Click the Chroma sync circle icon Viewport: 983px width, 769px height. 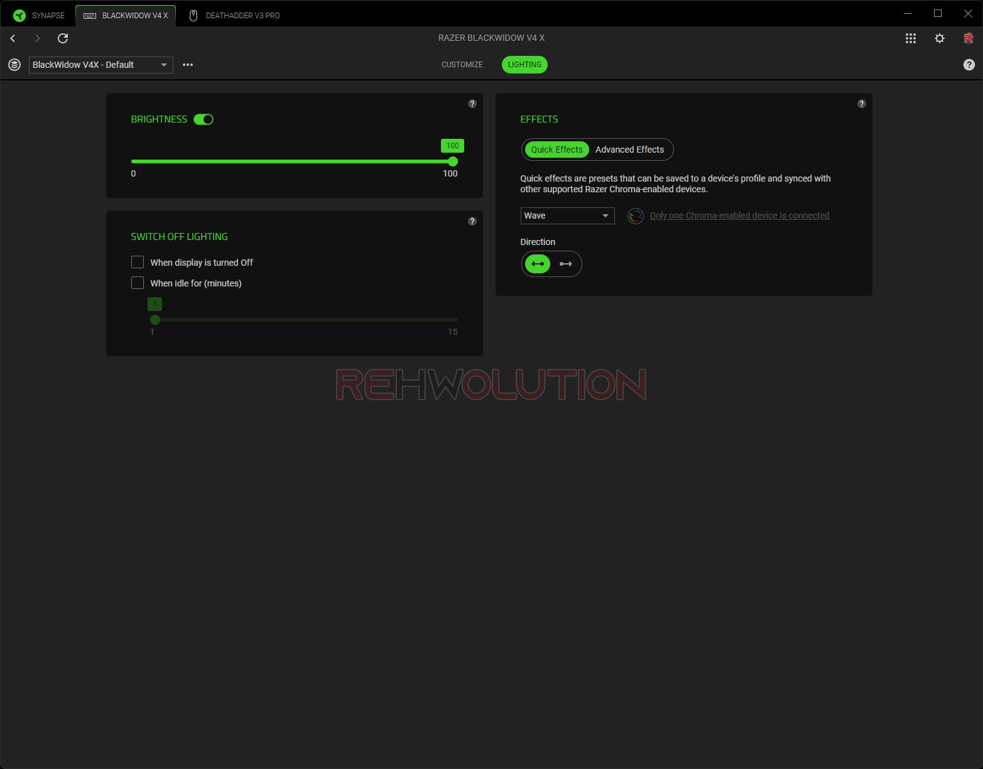(635, 216)
